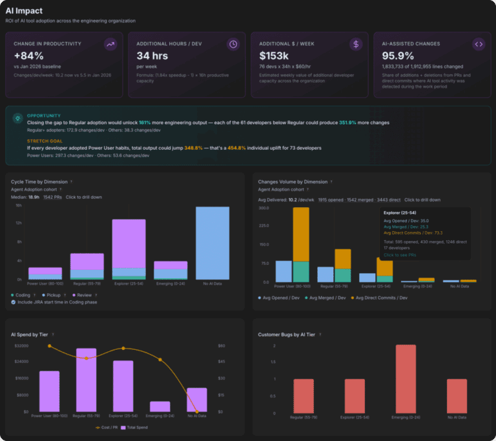Toggle the Pickup series in Cycle Time legend
496x441 pixels.
[x=51, y=295]
